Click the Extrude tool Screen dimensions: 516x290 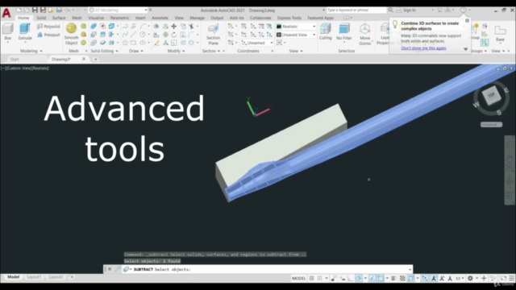25,32
